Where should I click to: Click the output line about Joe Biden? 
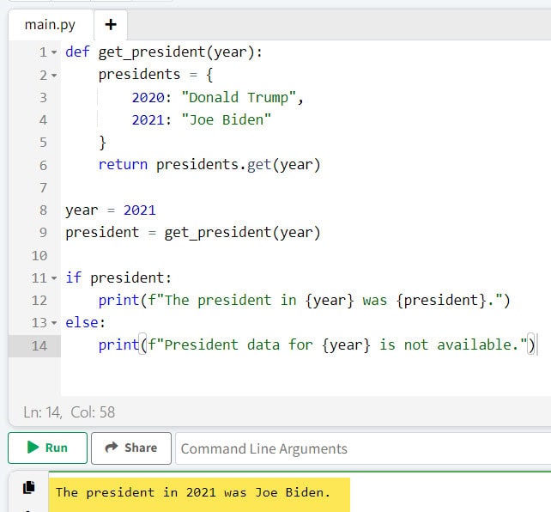[x=193, y=492]
